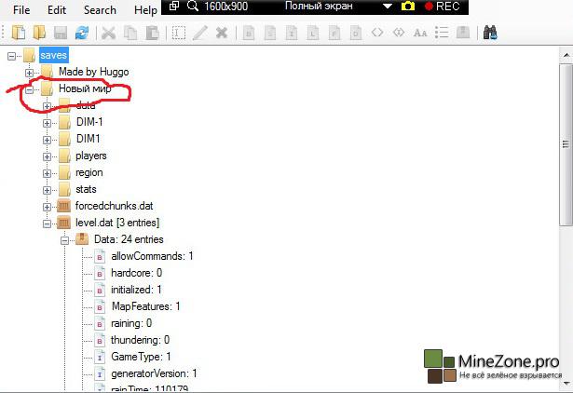
Task: Click the Open File toolbar icon
Action: coord(19,34)
